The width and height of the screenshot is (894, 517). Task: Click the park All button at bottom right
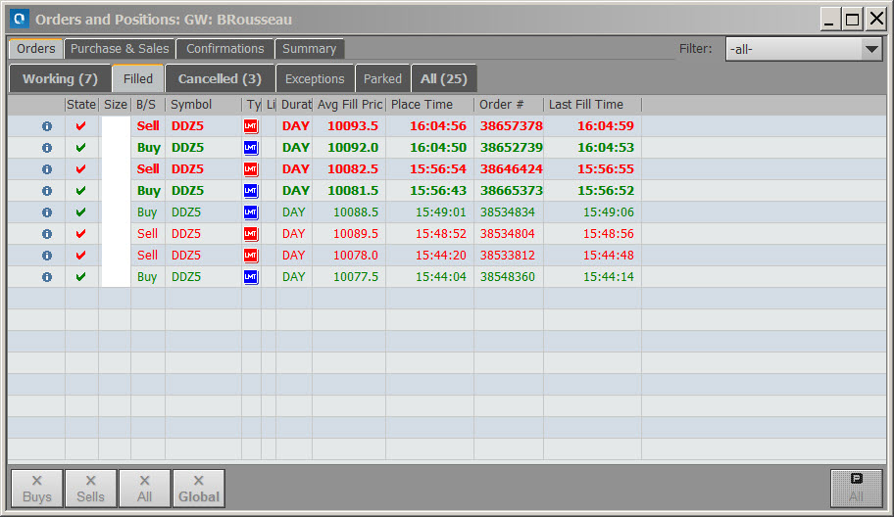[857, 489]
